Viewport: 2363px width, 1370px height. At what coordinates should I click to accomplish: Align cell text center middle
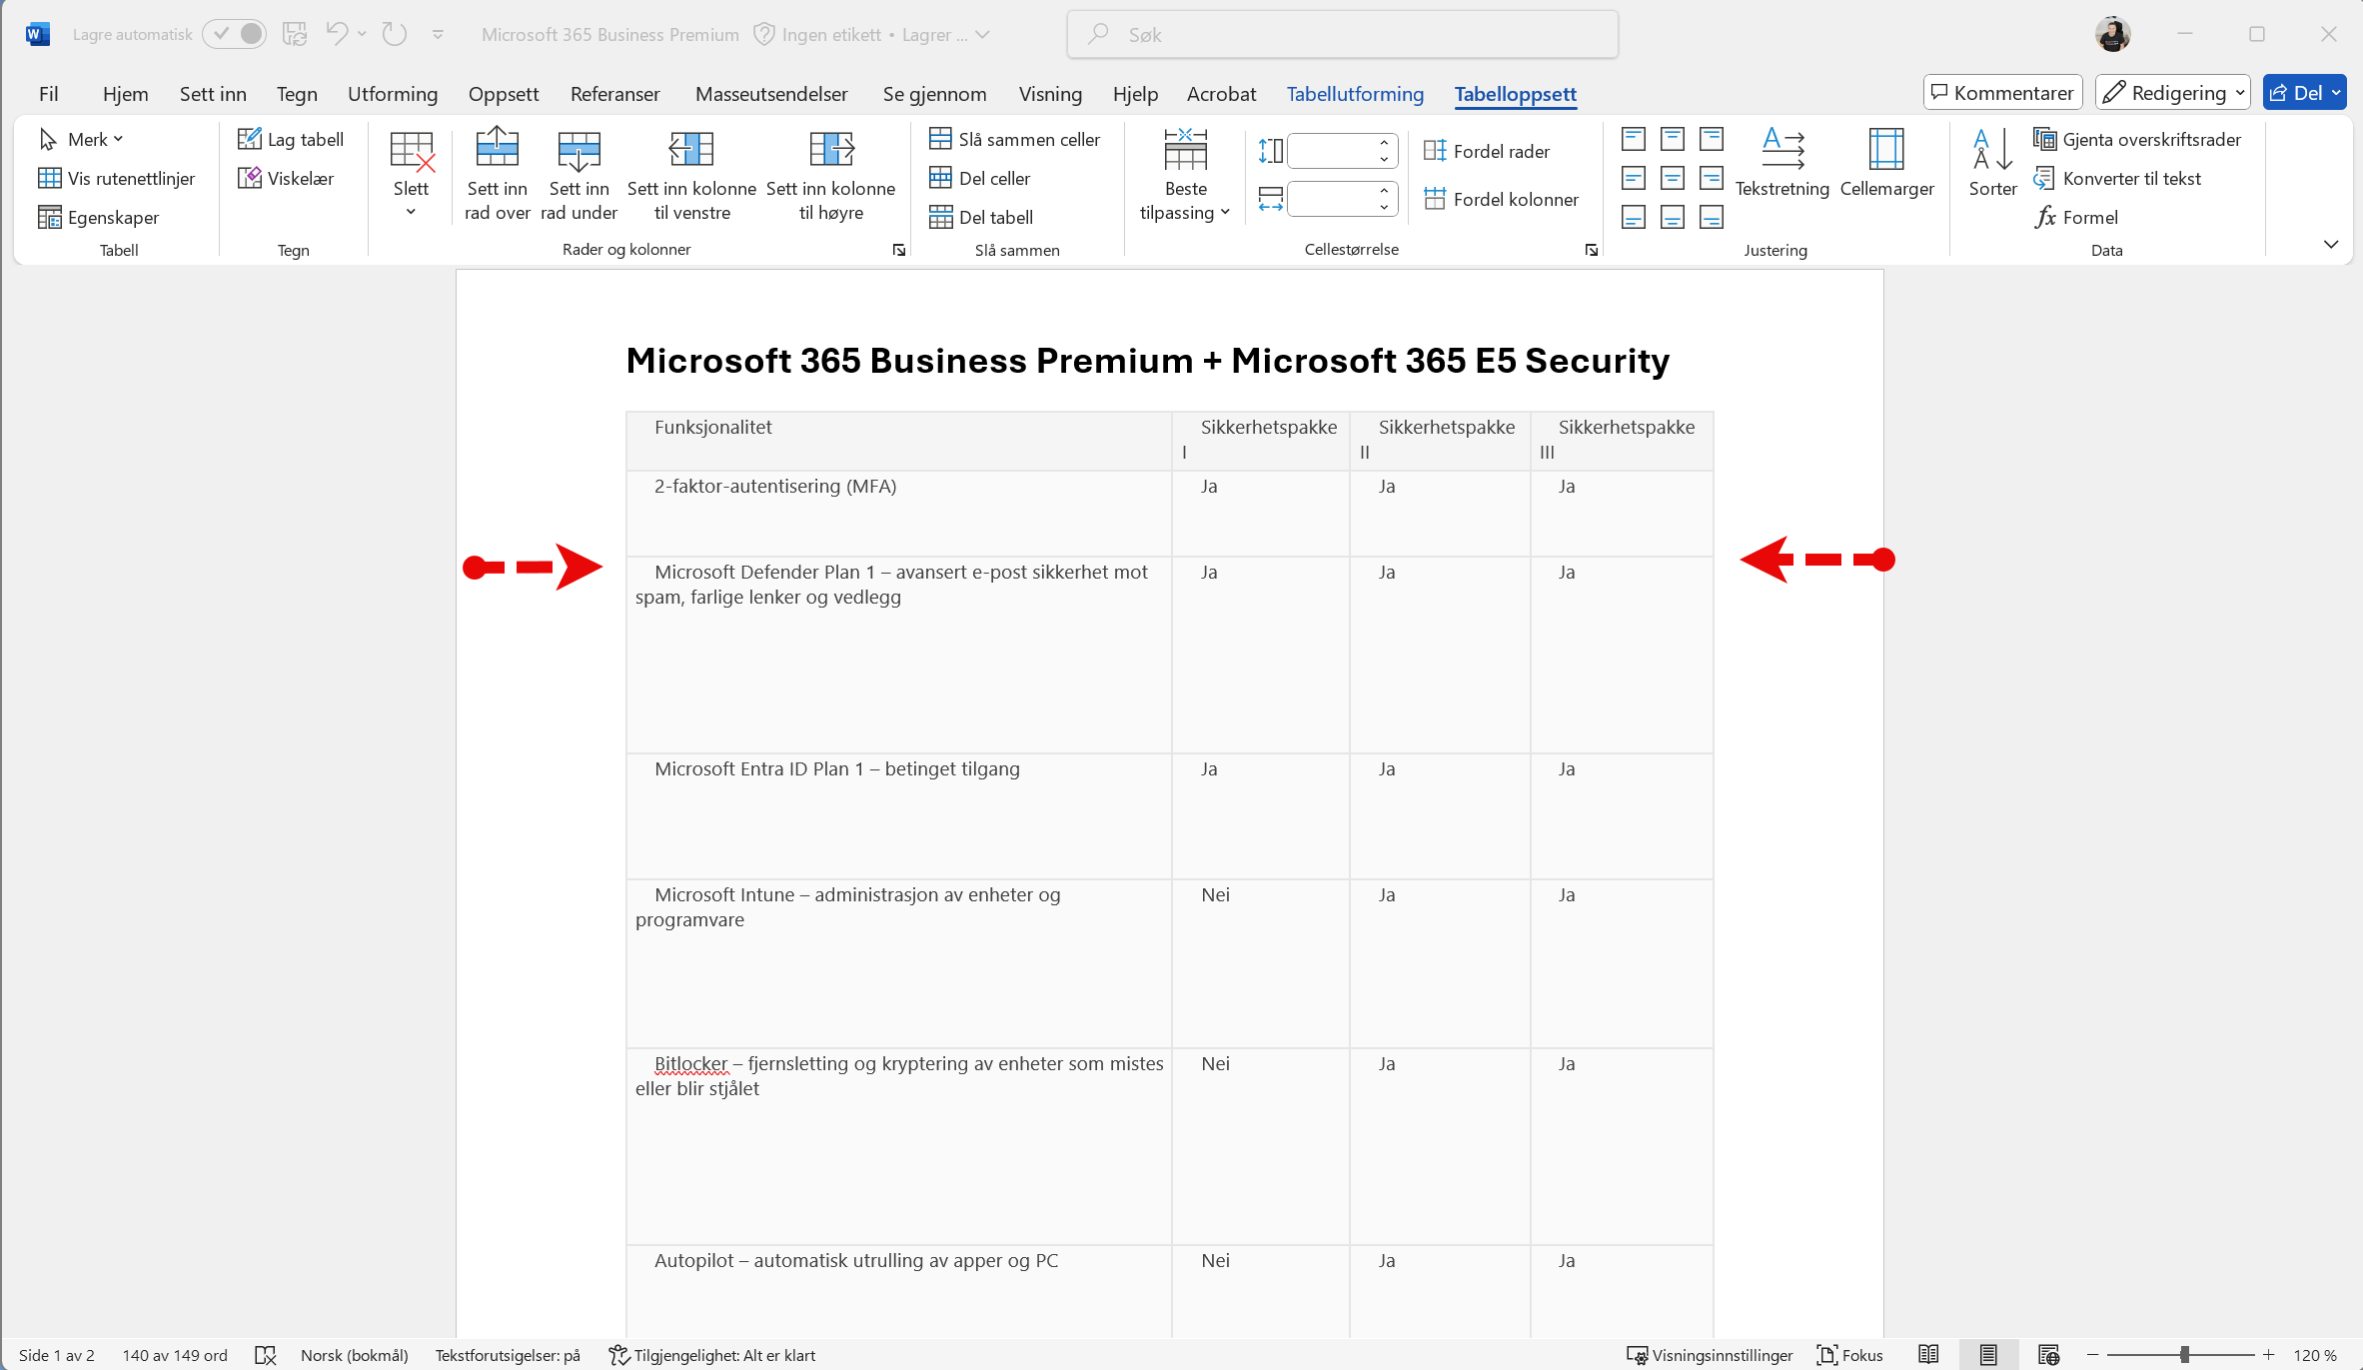pyautogui.click(x=1673, y=178)
